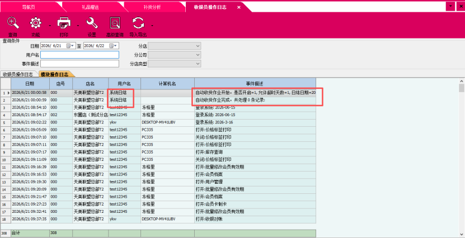Focus the 用户名 input field
This screenshot has height=238, width=465.
click(x=80, y=55)
